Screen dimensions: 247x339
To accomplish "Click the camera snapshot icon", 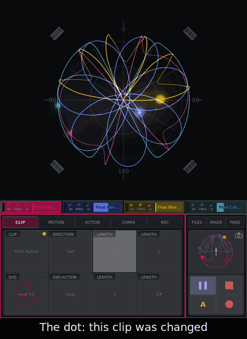I will point(238,235).
